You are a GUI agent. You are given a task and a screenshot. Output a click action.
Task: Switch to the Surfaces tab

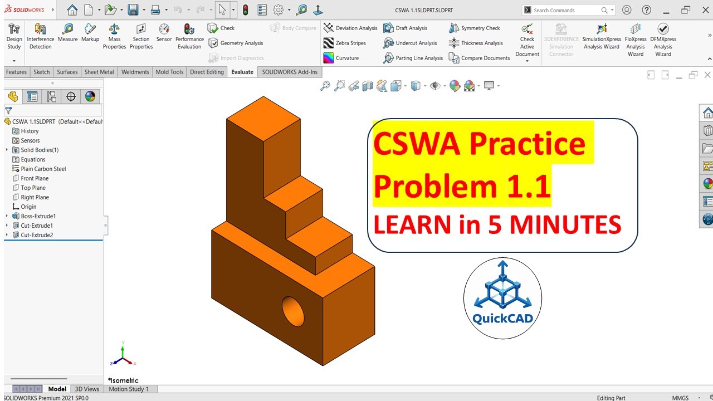click(x=67, y=72)
